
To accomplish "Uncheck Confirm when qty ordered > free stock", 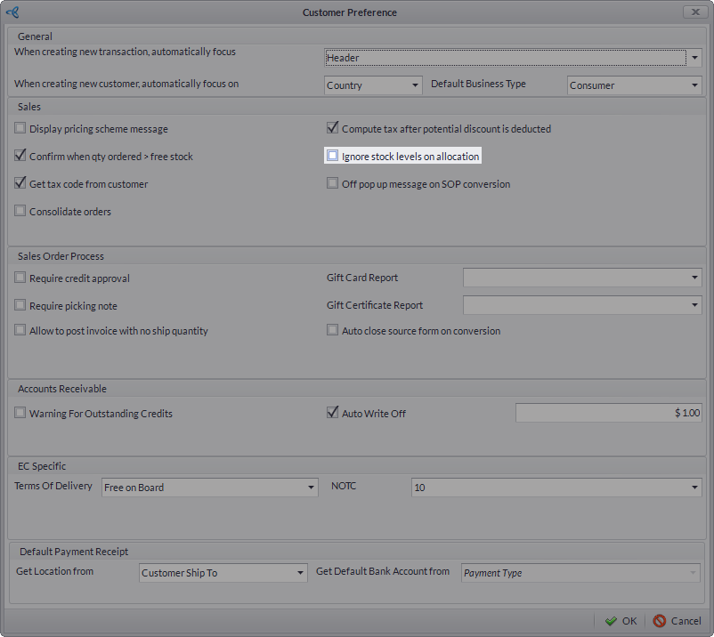I will 20,157.
